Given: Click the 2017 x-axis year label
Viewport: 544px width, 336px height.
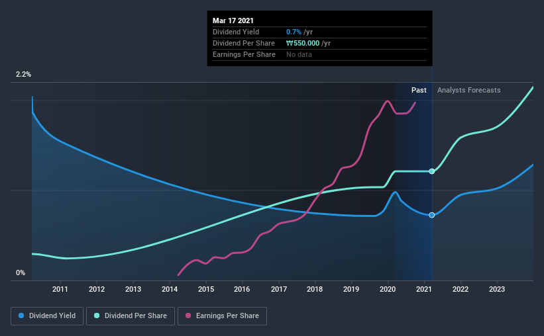Looking at the screenshot, I should click(x=278, y=289).
